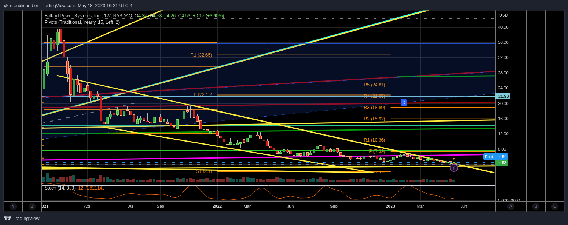Click the Stoch value 12.72621142
The height and width of the screenshot is (225, 568).
92,188
